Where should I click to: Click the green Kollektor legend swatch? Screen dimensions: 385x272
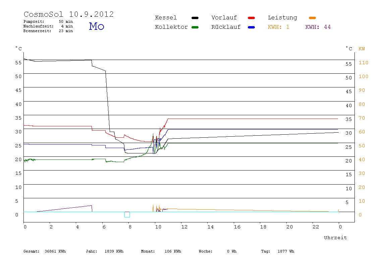point(195,27)
